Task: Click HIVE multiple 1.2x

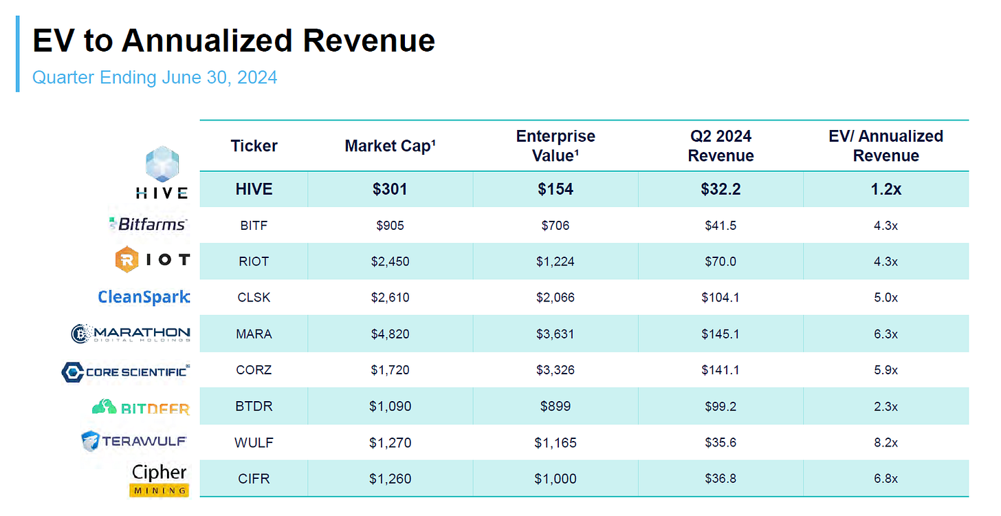Action: point(885,189)
